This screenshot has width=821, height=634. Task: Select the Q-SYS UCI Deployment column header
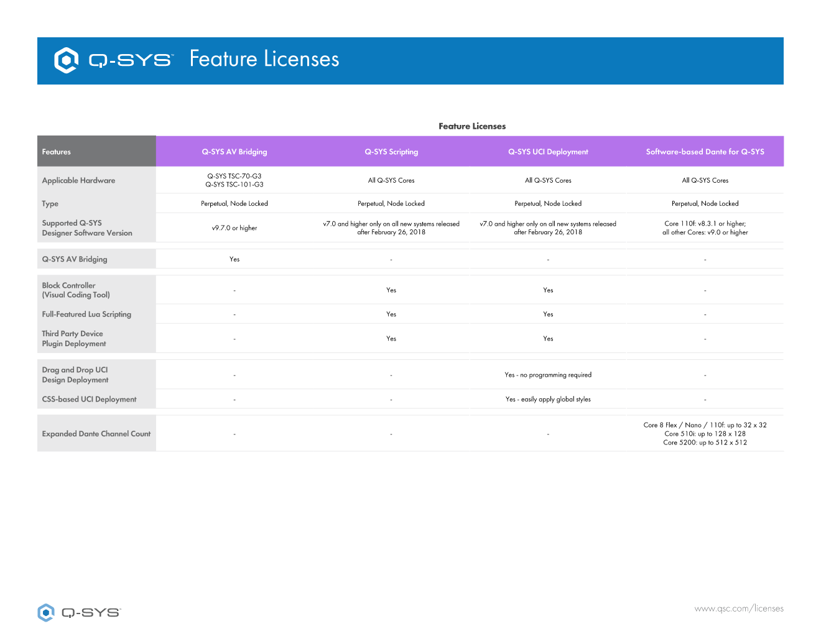tap(548, 152)
